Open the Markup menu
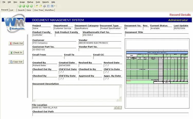Viewport: 193px width, 119px height. (x=30, y=2)
